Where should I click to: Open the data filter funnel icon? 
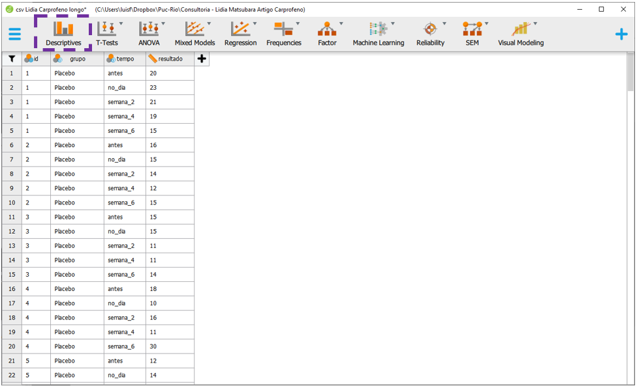(12, 59)
